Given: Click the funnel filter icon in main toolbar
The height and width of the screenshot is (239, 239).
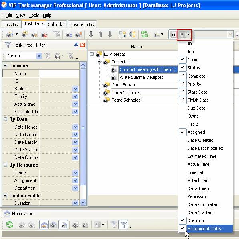Looking at the screenshot, I should (x=57, y=34).
